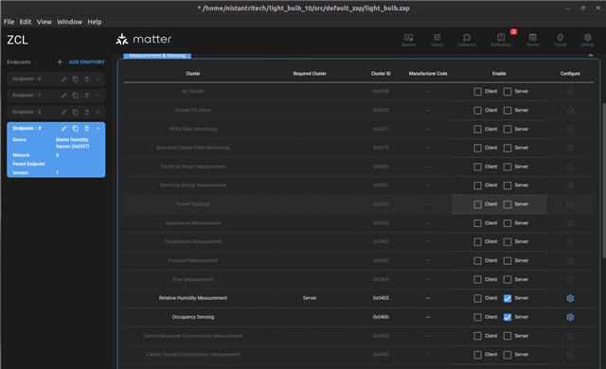Enable Server for Carbon Dioxide Concentration Measurement

point(508,354)
